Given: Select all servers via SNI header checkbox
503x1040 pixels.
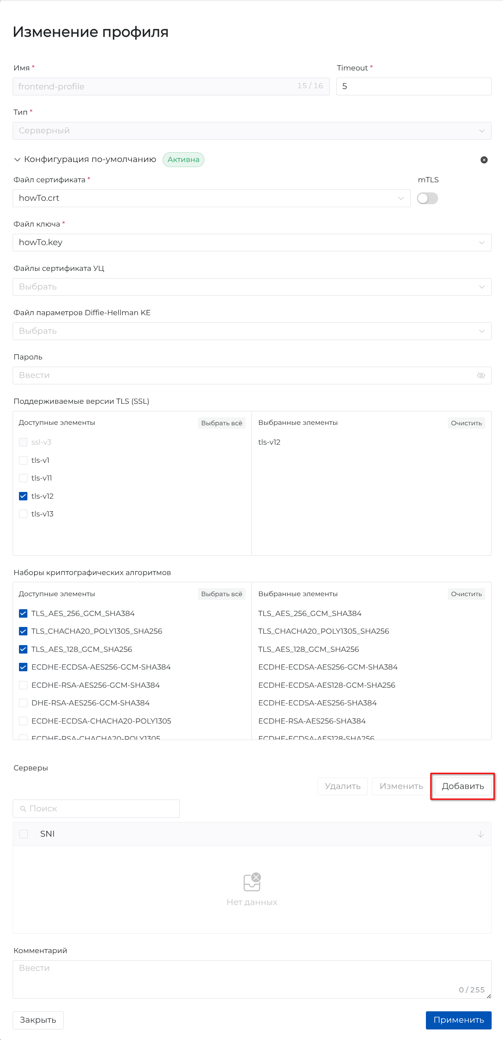Looking at the screenshot, I should (x=24, y=834).
